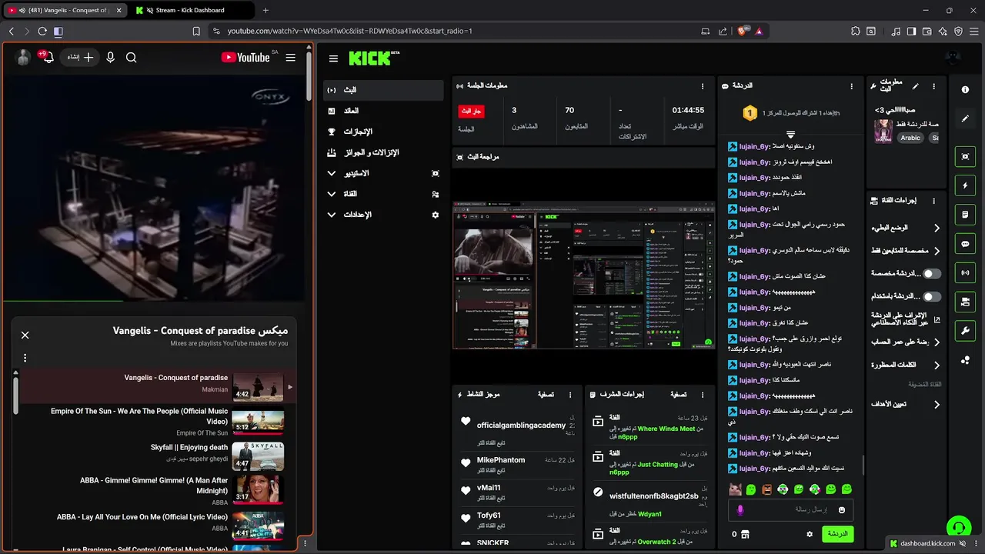The width and height of the screenshot is (985, 554).
Task: Toggle lightning activity widget in right toolbar
Action: (965, 185)
